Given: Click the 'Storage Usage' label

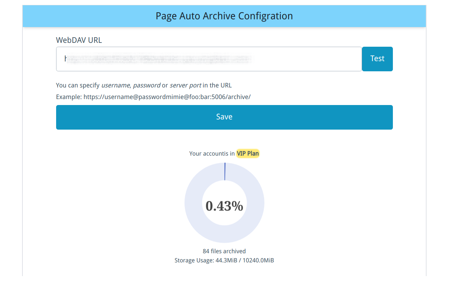Looking at the screenshot, I should coord(194,261).
